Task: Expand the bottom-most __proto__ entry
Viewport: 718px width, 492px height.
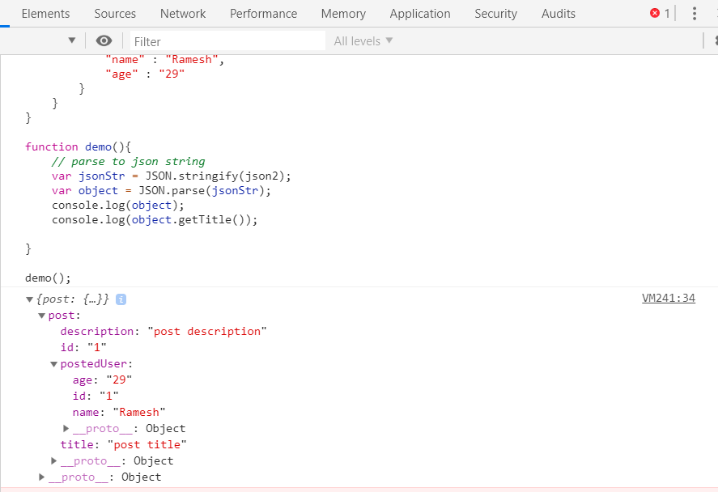Action: pyautogui.click(x=41, y=477)
